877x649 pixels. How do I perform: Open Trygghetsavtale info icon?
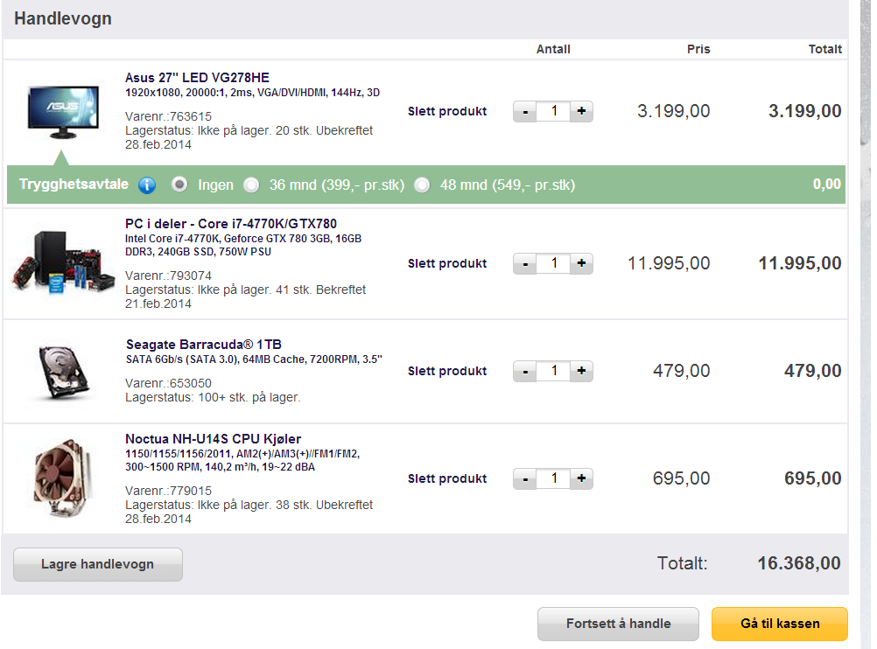(x=147, y=185)
